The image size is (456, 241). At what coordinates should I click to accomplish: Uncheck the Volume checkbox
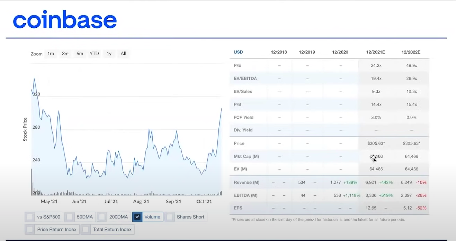coord(137,217)
